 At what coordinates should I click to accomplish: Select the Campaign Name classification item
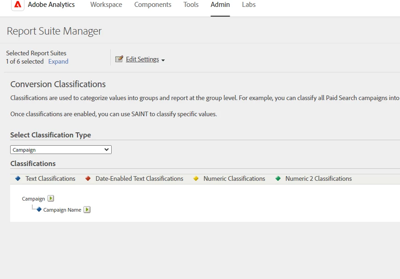pos(62,210)
